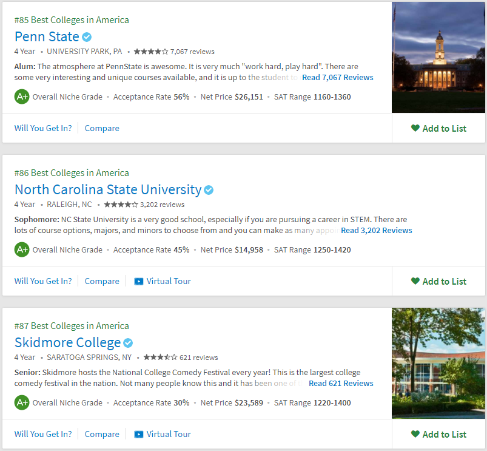Click the verified badge beside Skidmore College
Screen dimensions: 487x451
[x=128, y=343]
